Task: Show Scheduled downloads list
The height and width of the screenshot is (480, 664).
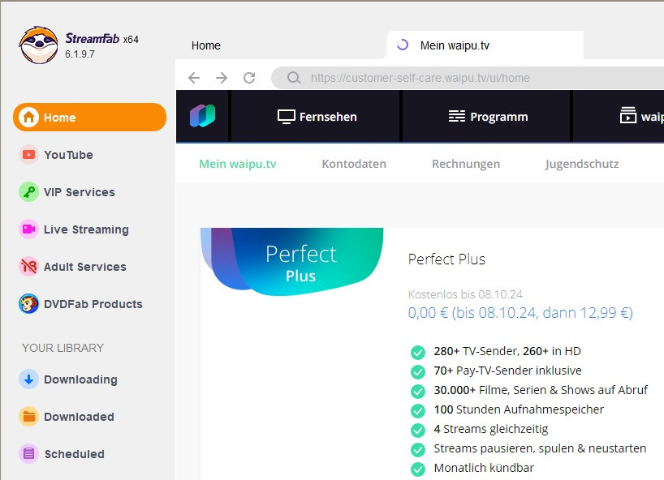Action: click(74, 454)
